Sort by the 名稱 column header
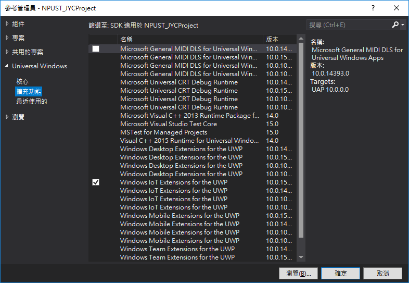The height and width of the screenshot is (283, 409). point(190,40)
